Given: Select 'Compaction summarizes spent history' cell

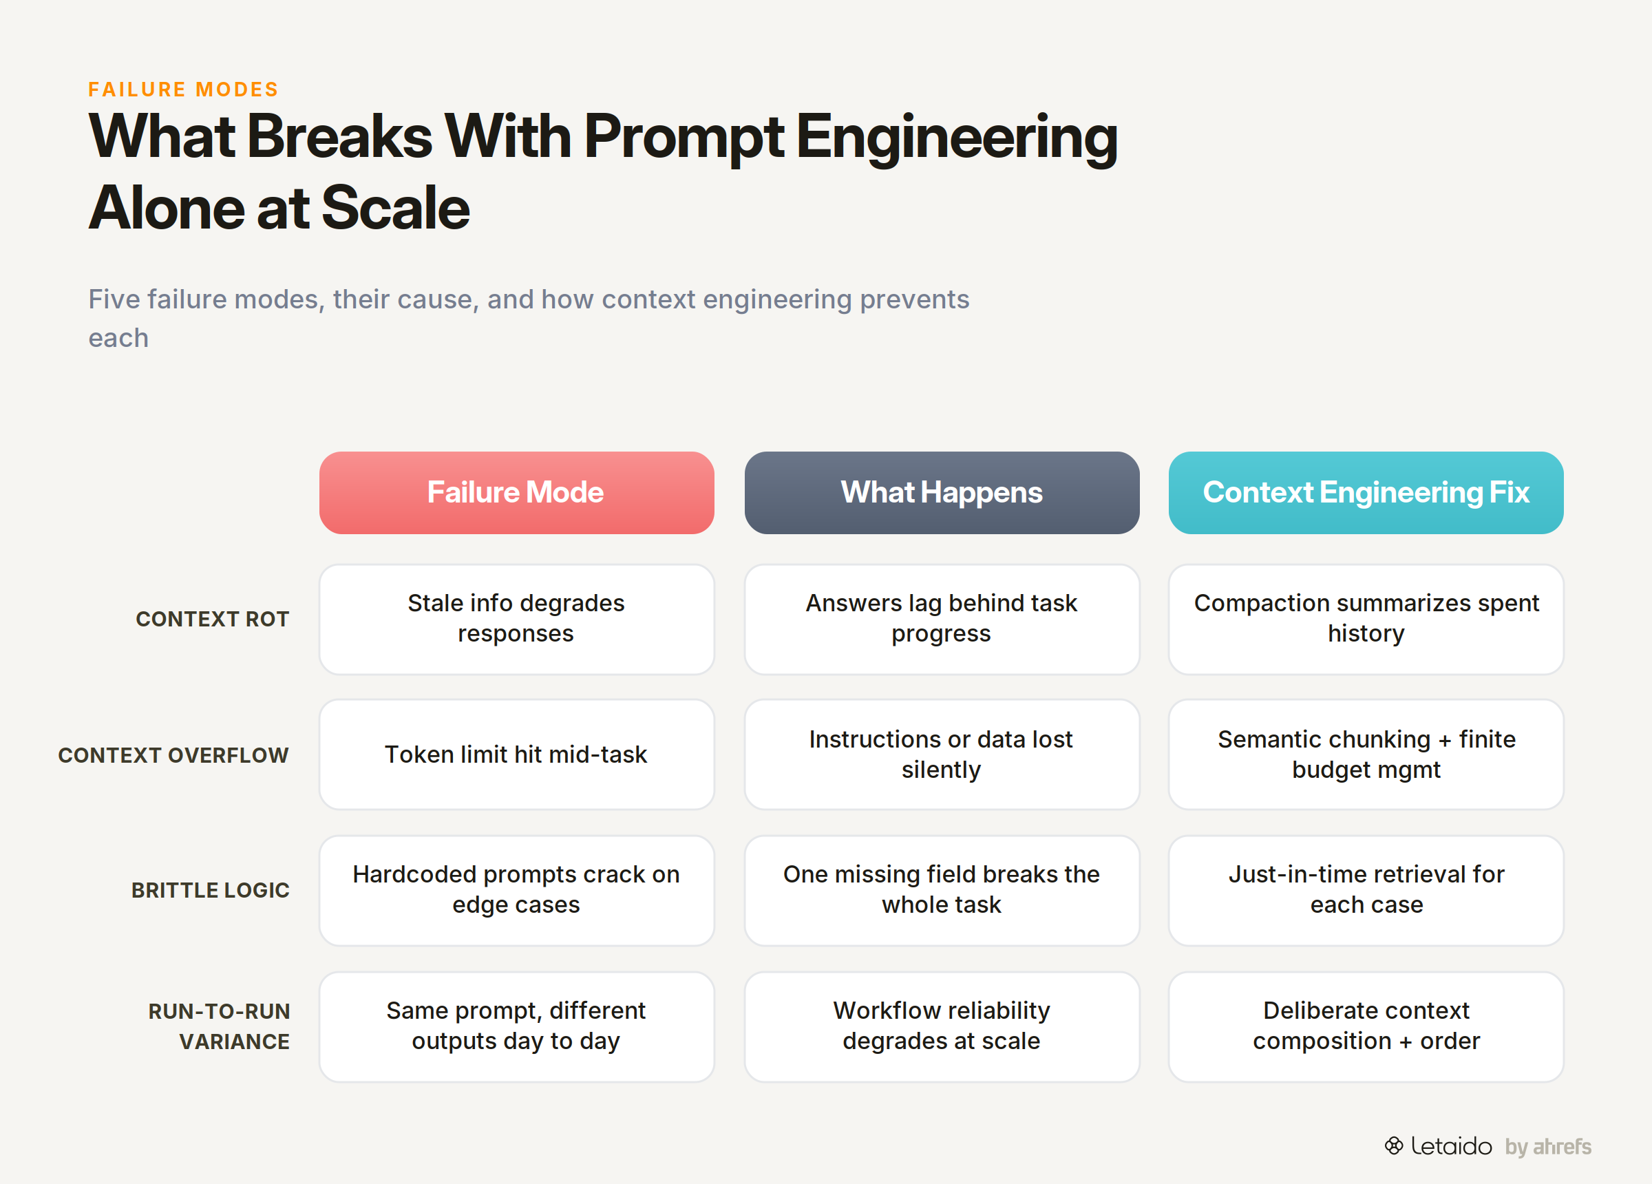Looking at the screenshot, I should coord(1366,620).
